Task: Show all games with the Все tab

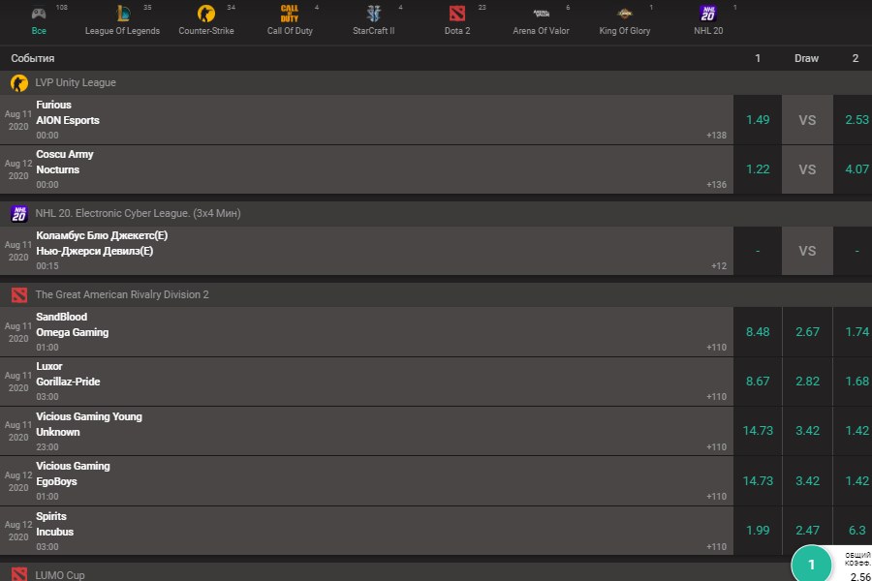Action: 39,19
